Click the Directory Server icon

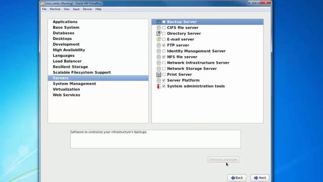click(158, 33)
